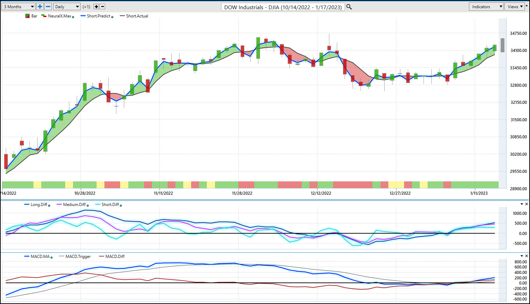This screenshot has width=530, height=304.
Task: Click the black plus forecast-days icon
Action: tap(96, 6)
